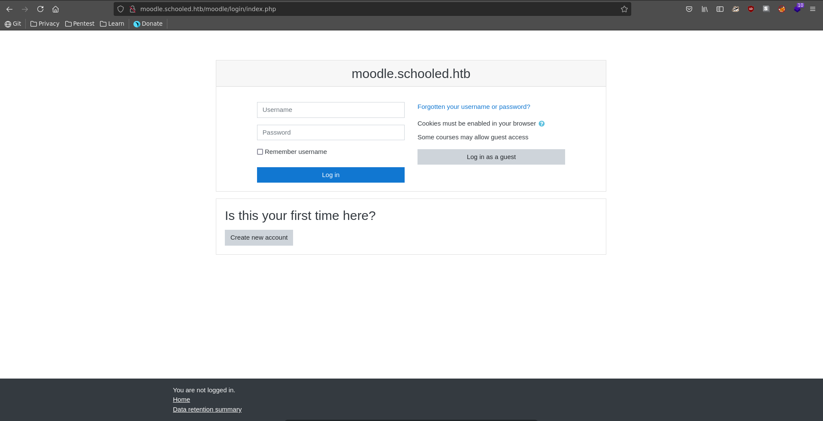Go to the browser home page
Image resolution: width=823 pixels, height=421 pixels.
pyautogui.click(x=55, y=9)
